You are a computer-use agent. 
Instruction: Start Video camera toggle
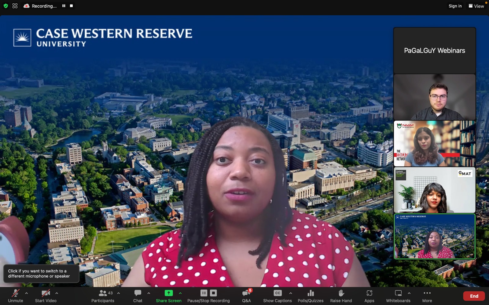tap(46, 296)
